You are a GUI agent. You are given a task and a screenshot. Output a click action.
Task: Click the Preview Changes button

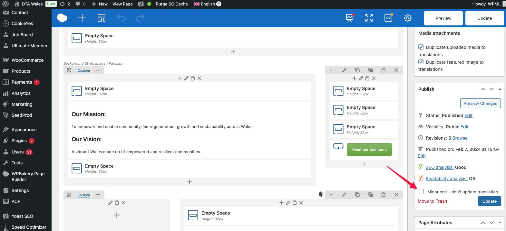pos(480,103)
